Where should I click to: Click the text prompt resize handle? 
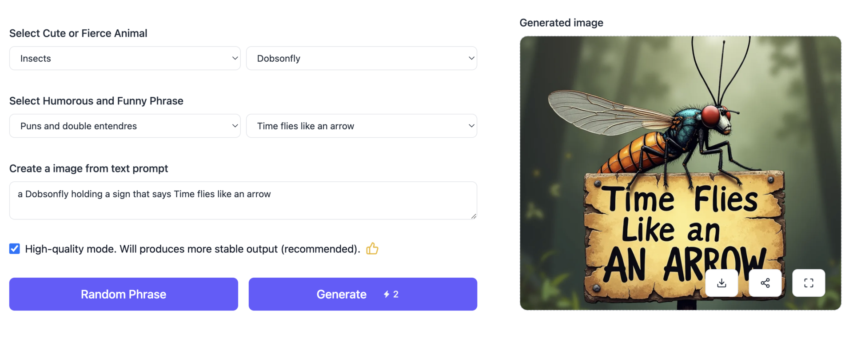474,216
